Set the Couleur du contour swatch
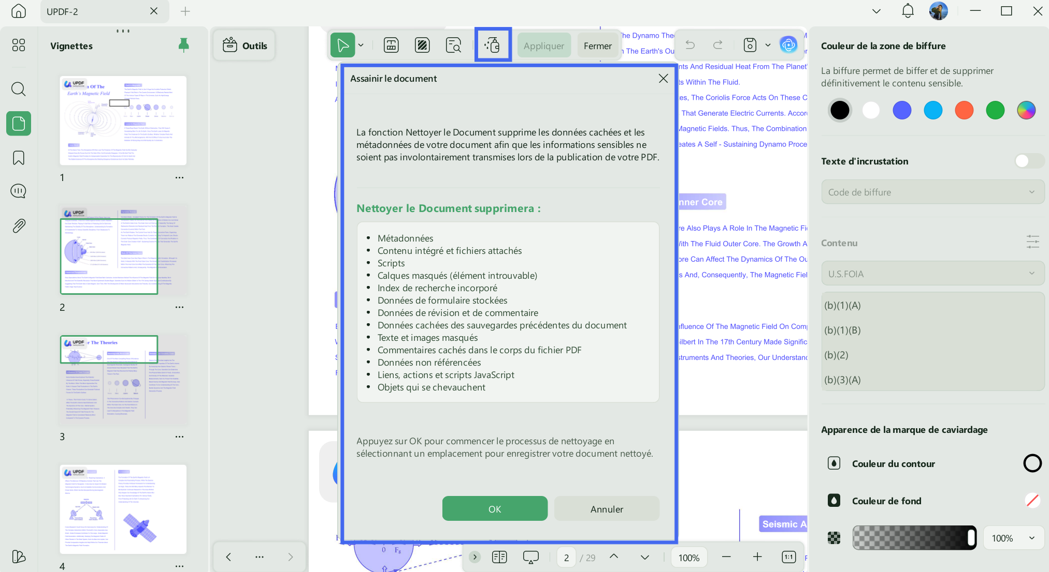Viewport: 1049px width, 572px height. tap(1032, 463)
